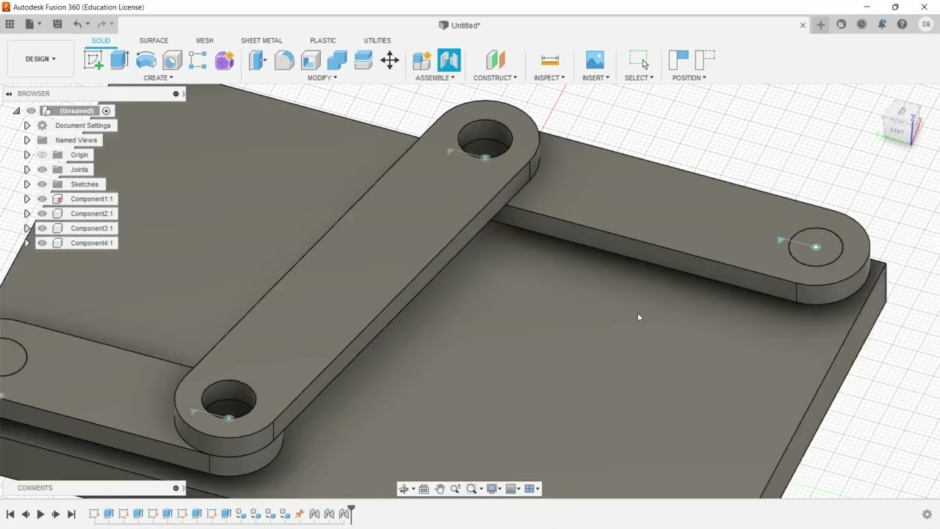
Task: Toggle visibility of the Sketches folder
Action: tap(42, 184)
